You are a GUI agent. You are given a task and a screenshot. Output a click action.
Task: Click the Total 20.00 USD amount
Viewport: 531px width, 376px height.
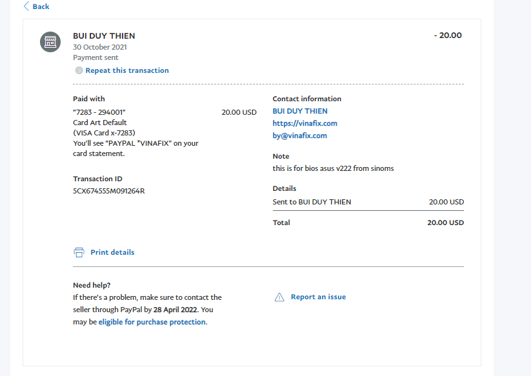click(x=445, y=223)
